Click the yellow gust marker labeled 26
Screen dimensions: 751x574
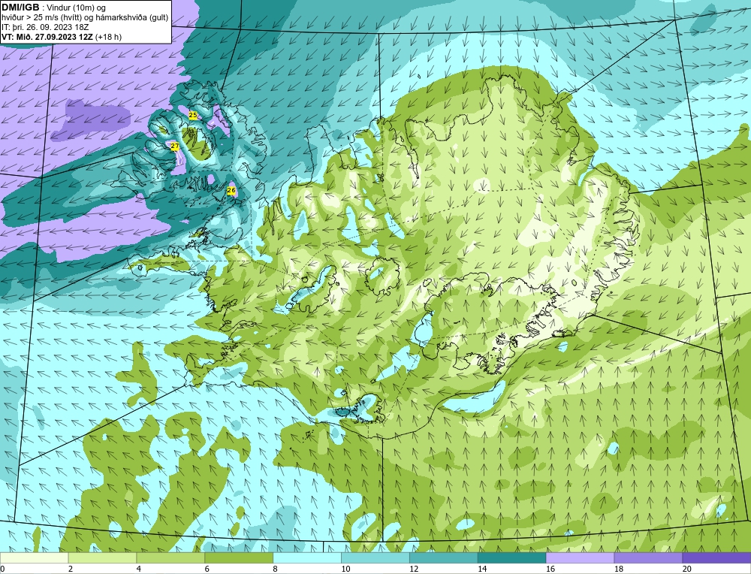click(x=231, y=190)
